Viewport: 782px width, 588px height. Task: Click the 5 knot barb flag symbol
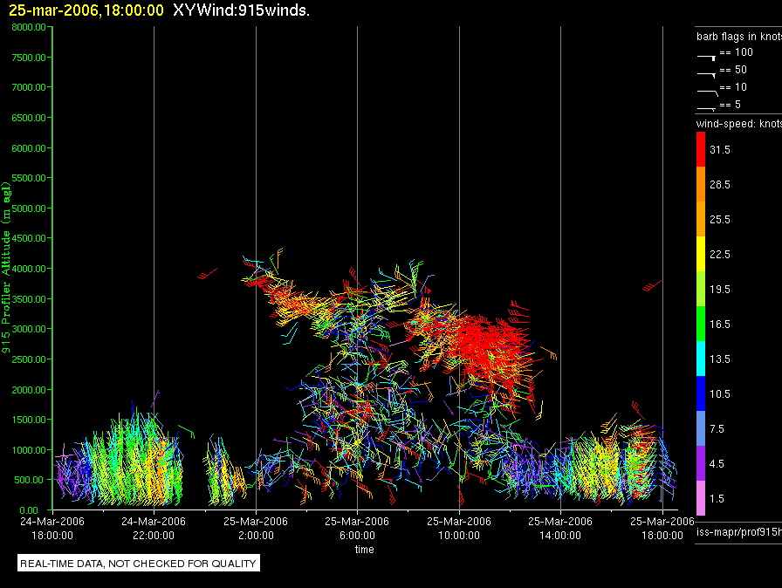tap(707, 108)
